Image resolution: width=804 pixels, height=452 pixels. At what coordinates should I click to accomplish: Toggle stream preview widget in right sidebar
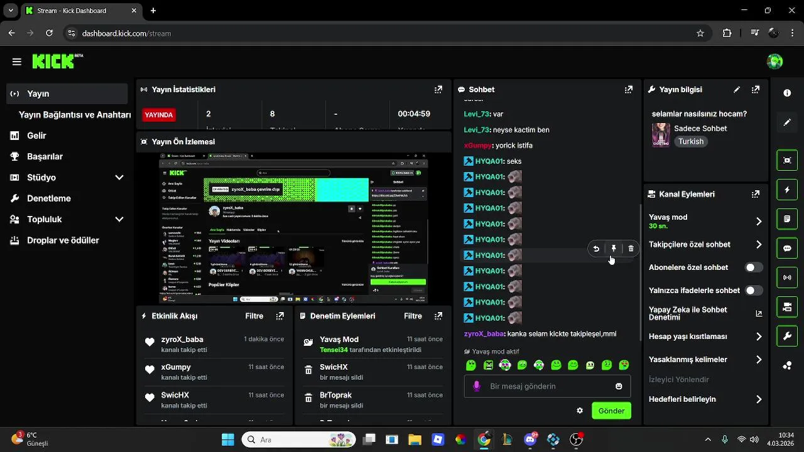(x=787, y=160)
